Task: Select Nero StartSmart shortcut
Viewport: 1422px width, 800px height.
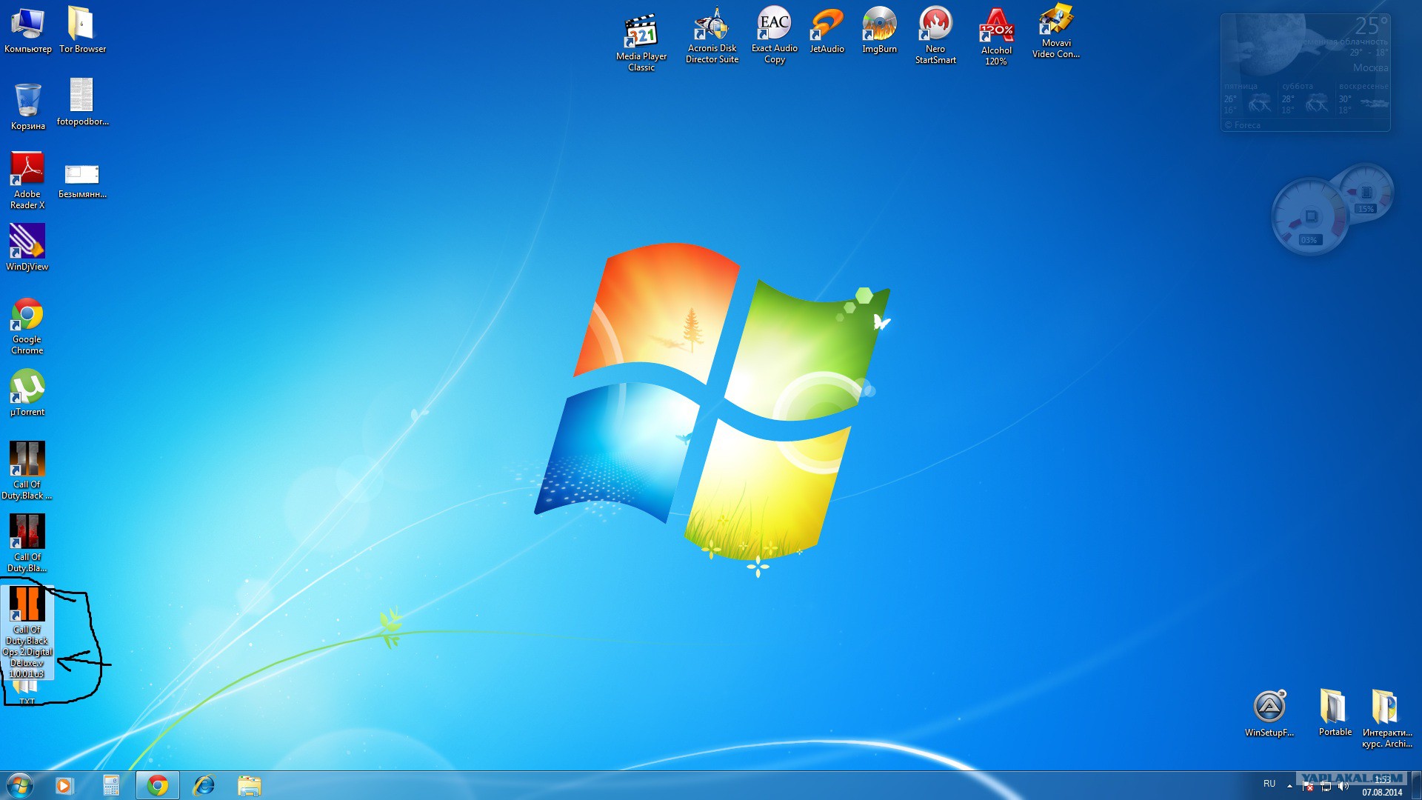Action: pyautogui.click(x=935, y=36)
